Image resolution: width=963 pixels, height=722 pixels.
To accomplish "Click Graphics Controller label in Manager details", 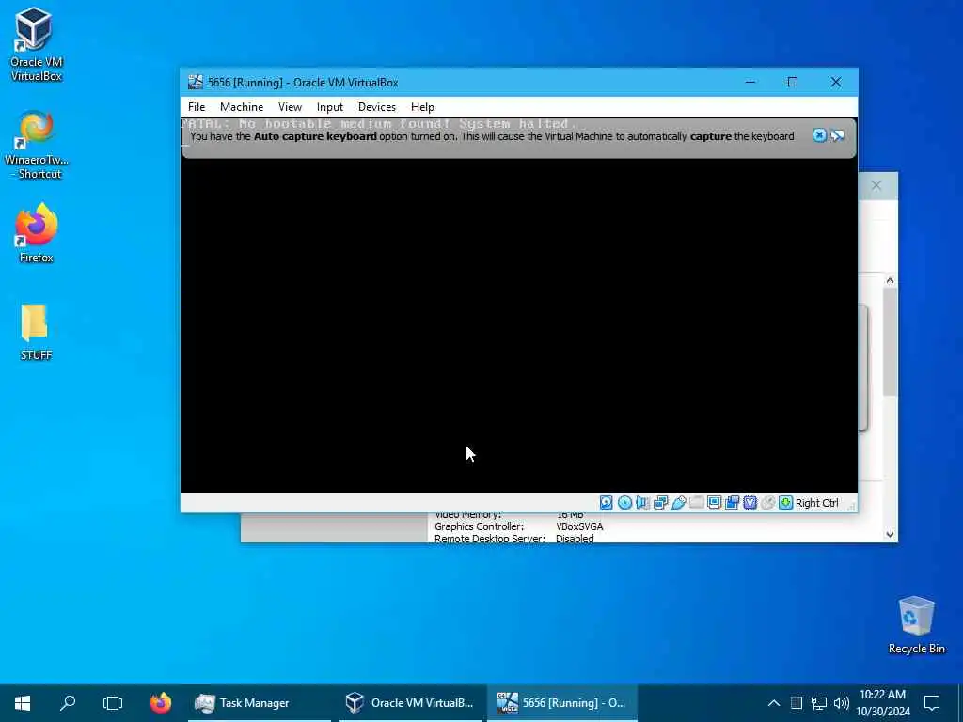I will (x=479, y=526).
